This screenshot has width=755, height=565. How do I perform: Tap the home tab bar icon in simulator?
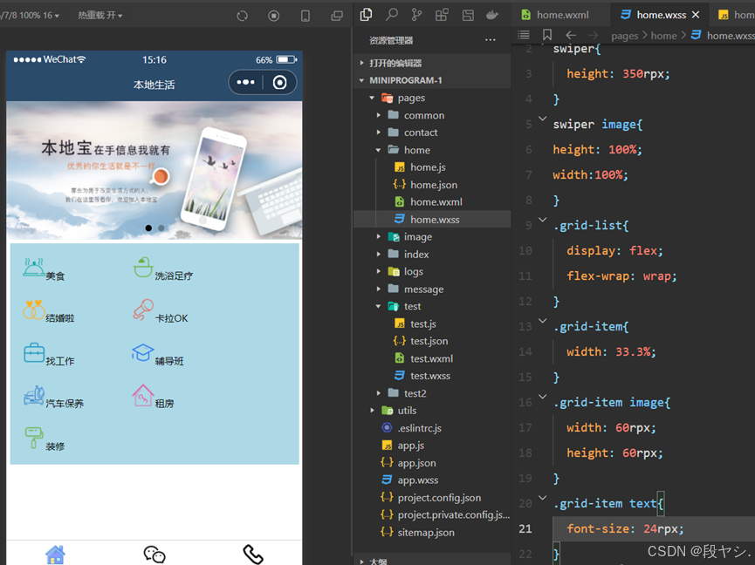[x=55, y=555]
